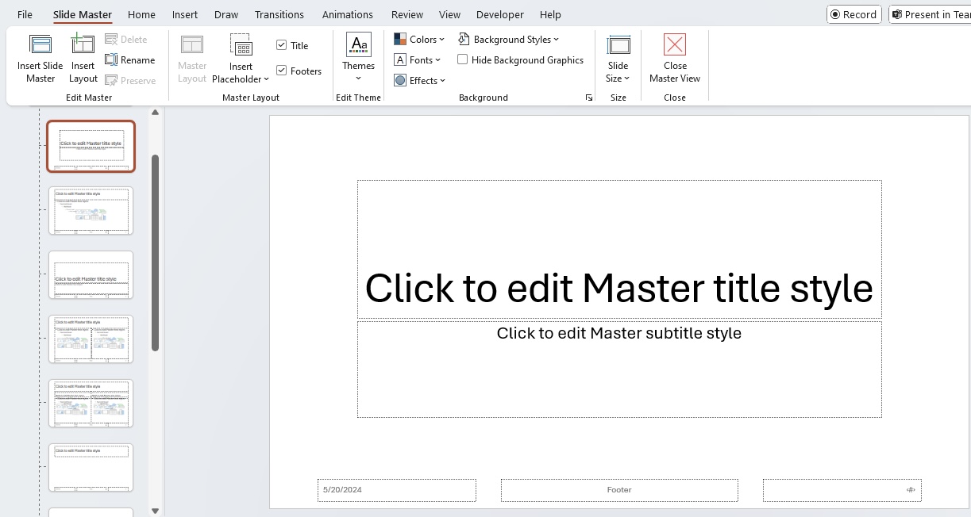
Task: Switch to the Review tab
Action: click(407, 14)
